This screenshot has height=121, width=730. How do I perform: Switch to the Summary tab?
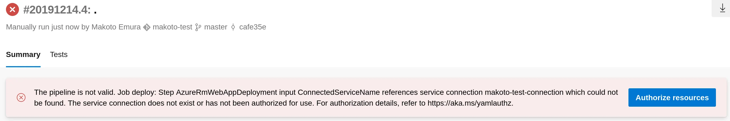pyautogui.click(x=23, y=55)
